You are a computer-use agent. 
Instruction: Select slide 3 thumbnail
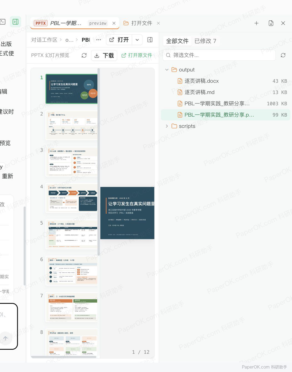pyautogui.click(x=72, y=161)
